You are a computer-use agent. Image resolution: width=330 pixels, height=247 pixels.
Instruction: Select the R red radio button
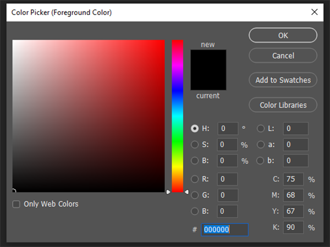click(x=195, y=179)
